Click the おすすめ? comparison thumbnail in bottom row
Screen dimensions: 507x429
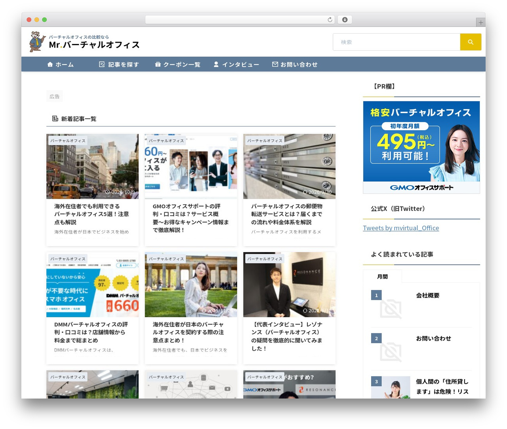[x=289, y=384]
